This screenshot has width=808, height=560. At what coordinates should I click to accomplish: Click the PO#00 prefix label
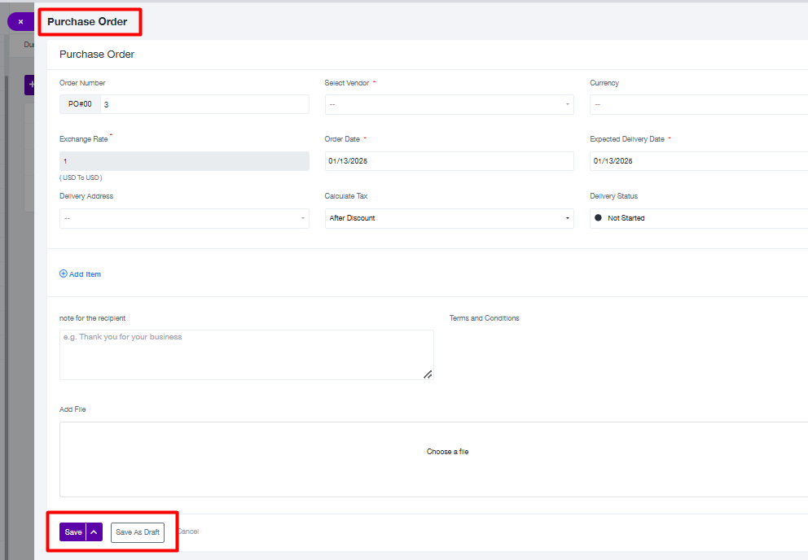(x=80, y=104)
